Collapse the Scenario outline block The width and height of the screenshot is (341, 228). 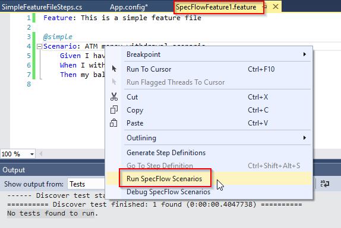coord(39,46)
